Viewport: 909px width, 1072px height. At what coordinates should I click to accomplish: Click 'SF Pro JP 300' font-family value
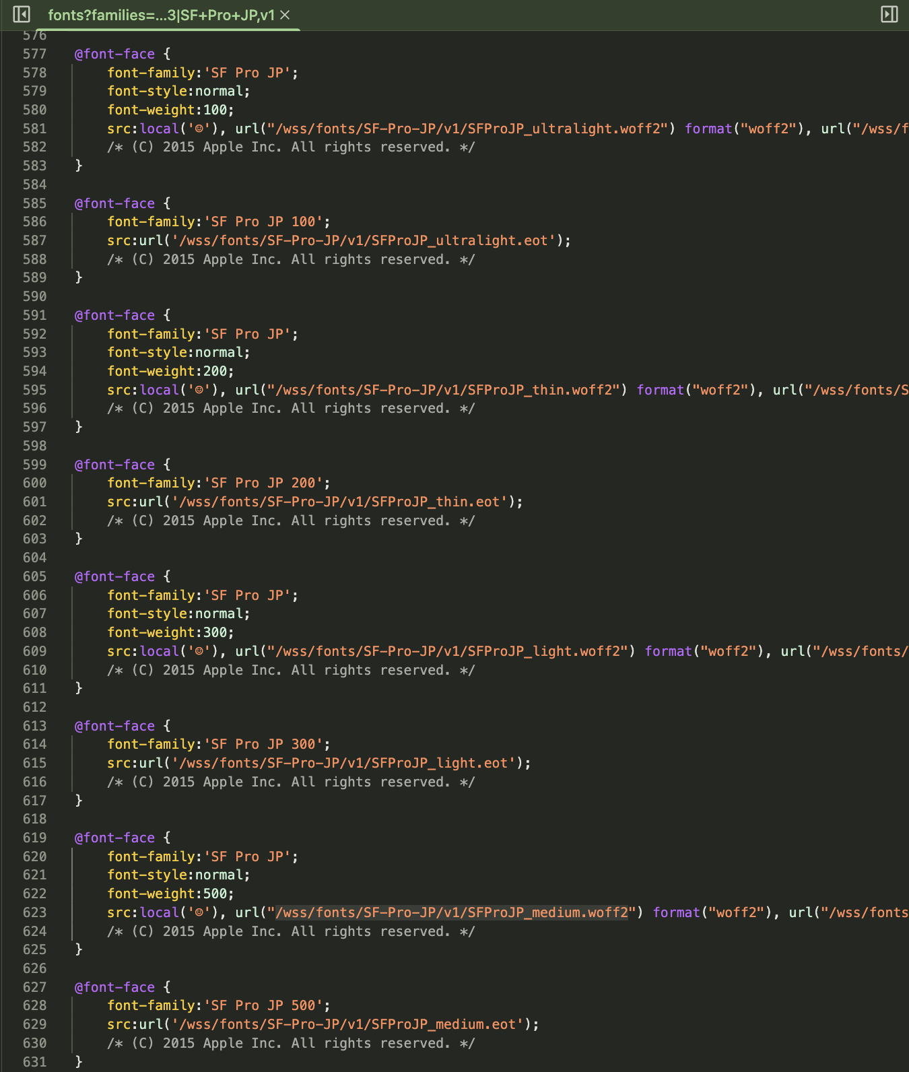pyautogui.click(x=263, y=744)
